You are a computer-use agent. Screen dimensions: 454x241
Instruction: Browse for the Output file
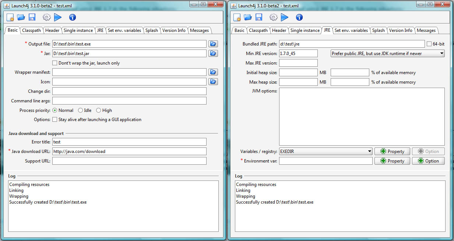[x=213, y=44]
